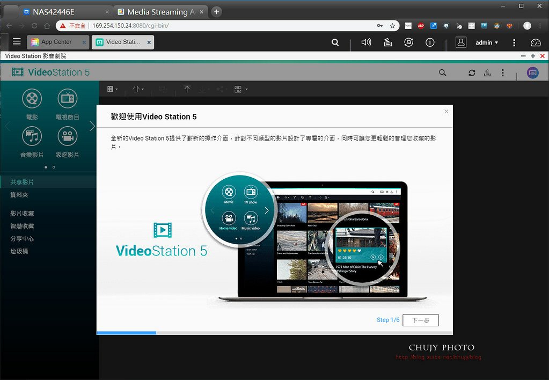Close the welcome dialog

pyautogui.click(x=446, y=112)
